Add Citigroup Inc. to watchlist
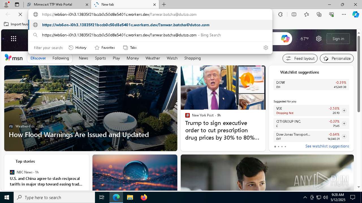362x203 pixels. point(344,123)
